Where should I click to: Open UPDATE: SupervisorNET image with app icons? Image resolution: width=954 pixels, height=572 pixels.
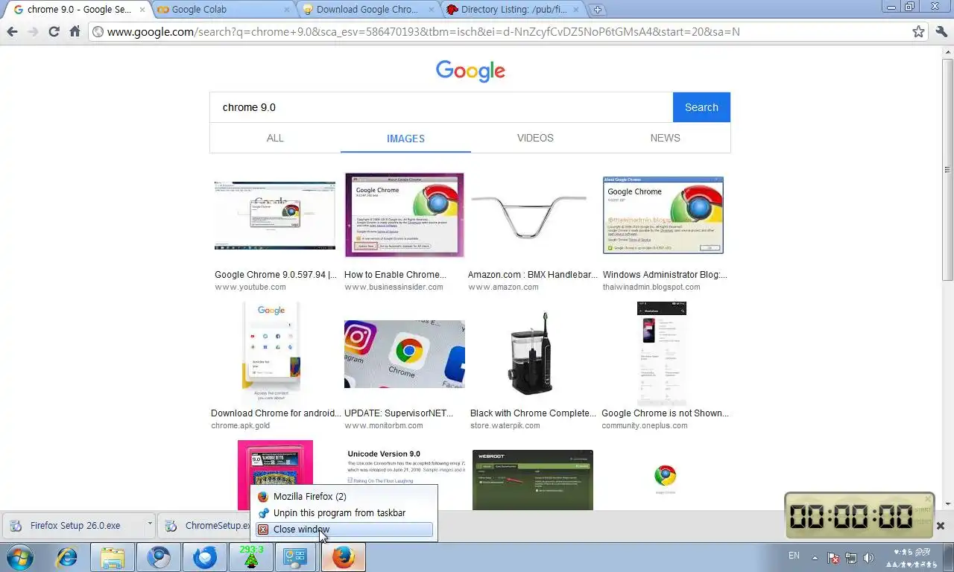405,354
